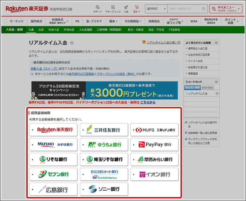Select りそな銀行 bank button
The height and width of the screenshot is (201, 246).
[53, 159]
